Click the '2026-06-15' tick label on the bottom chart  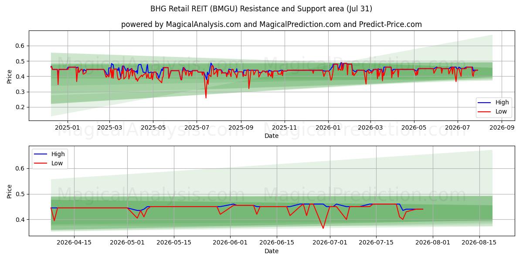point(276,243)
